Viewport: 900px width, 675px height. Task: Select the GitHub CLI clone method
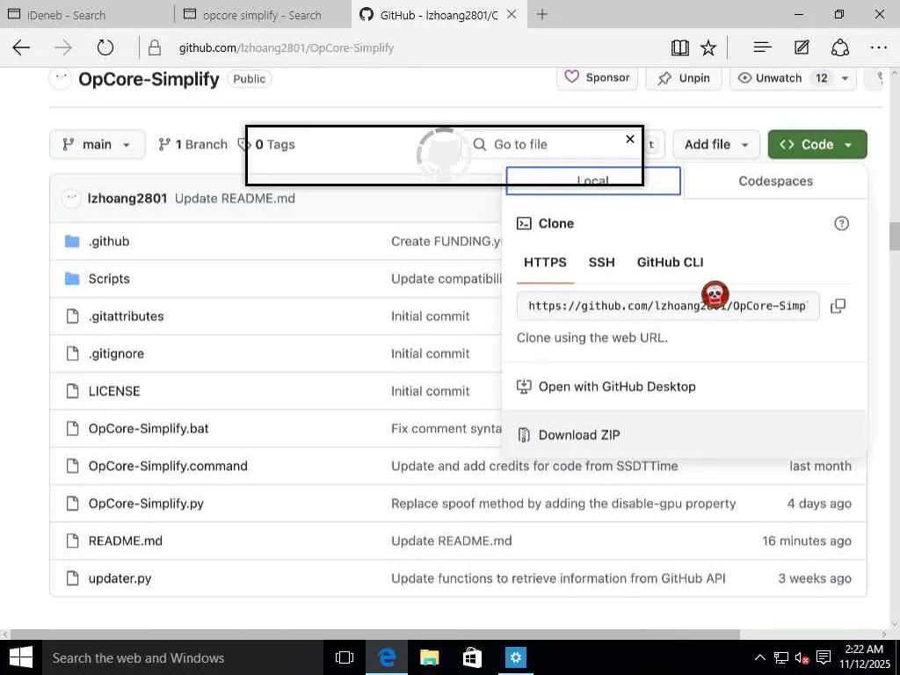tap(670, 262)
